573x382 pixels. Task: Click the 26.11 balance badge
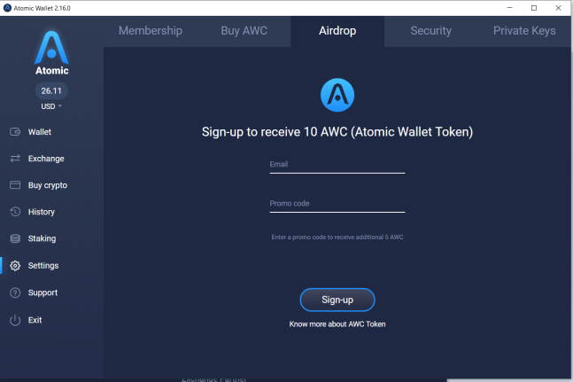click(51, 90)
